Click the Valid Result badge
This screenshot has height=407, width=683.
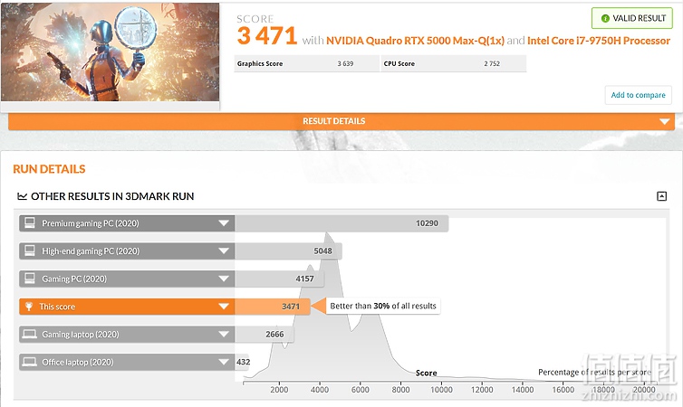click(632, 18)
